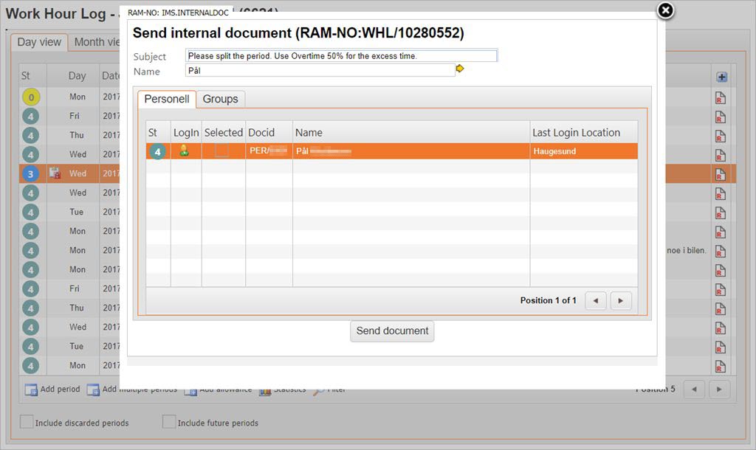Click into the Subject text field

[x=342, y=56]
